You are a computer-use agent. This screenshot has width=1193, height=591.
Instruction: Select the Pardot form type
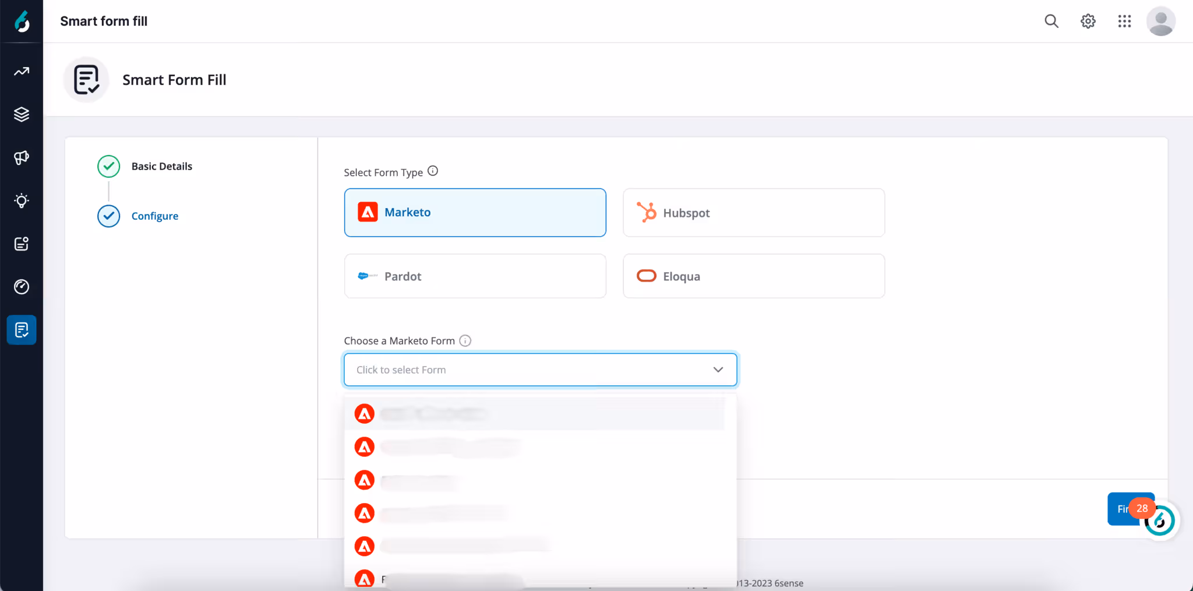[x=475, y=276]
